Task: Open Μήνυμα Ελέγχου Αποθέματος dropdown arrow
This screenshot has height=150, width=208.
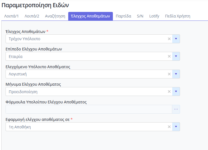Action: (176, 91)
